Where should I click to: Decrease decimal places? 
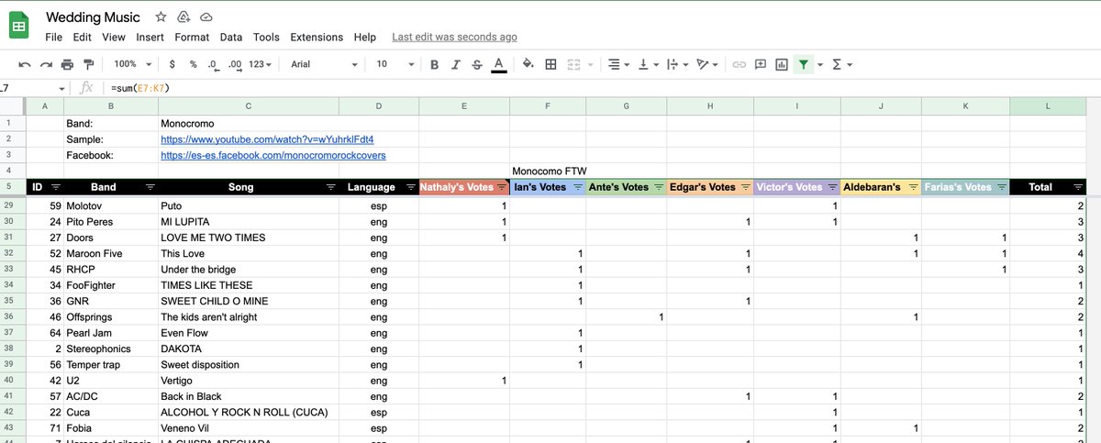point(213,64)
